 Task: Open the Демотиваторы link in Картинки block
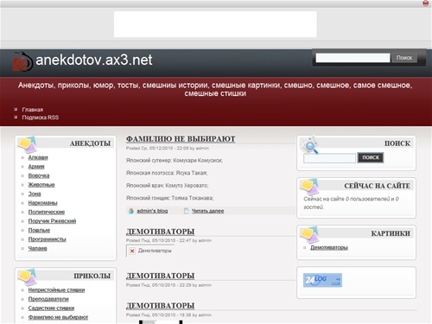329,247
